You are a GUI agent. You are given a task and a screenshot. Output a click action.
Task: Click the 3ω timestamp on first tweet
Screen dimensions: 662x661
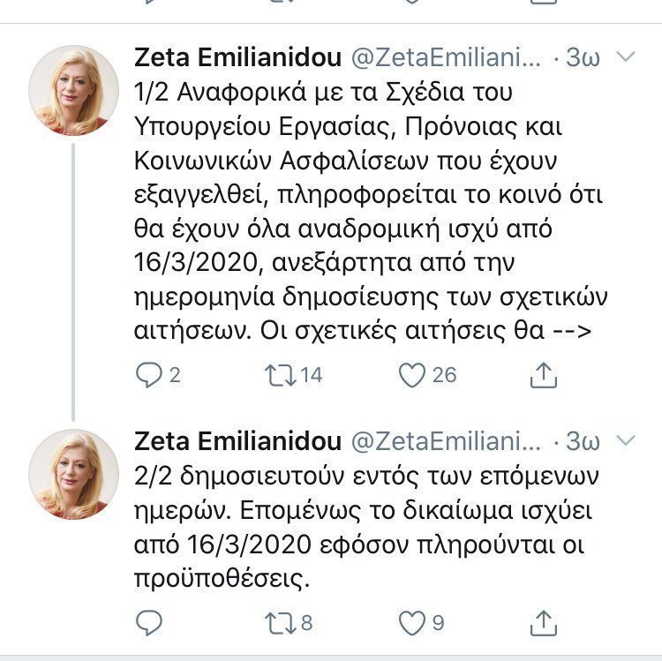[x=583, y=57]
